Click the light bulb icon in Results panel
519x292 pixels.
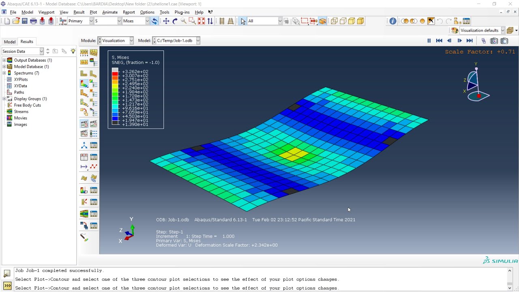(73, 51)
